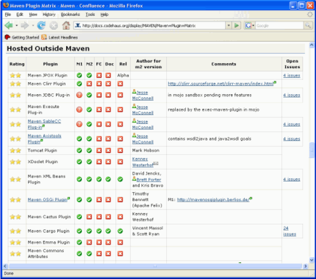Click the FC green check for Maven Cargo Plugin
This screenshot has height=279, width=316.
tap(99, 231)
